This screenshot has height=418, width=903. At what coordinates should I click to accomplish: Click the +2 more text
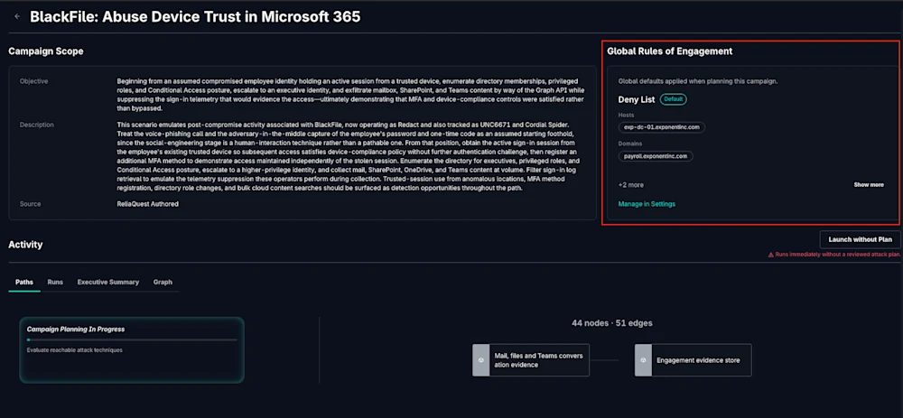(x=630, y=185)
